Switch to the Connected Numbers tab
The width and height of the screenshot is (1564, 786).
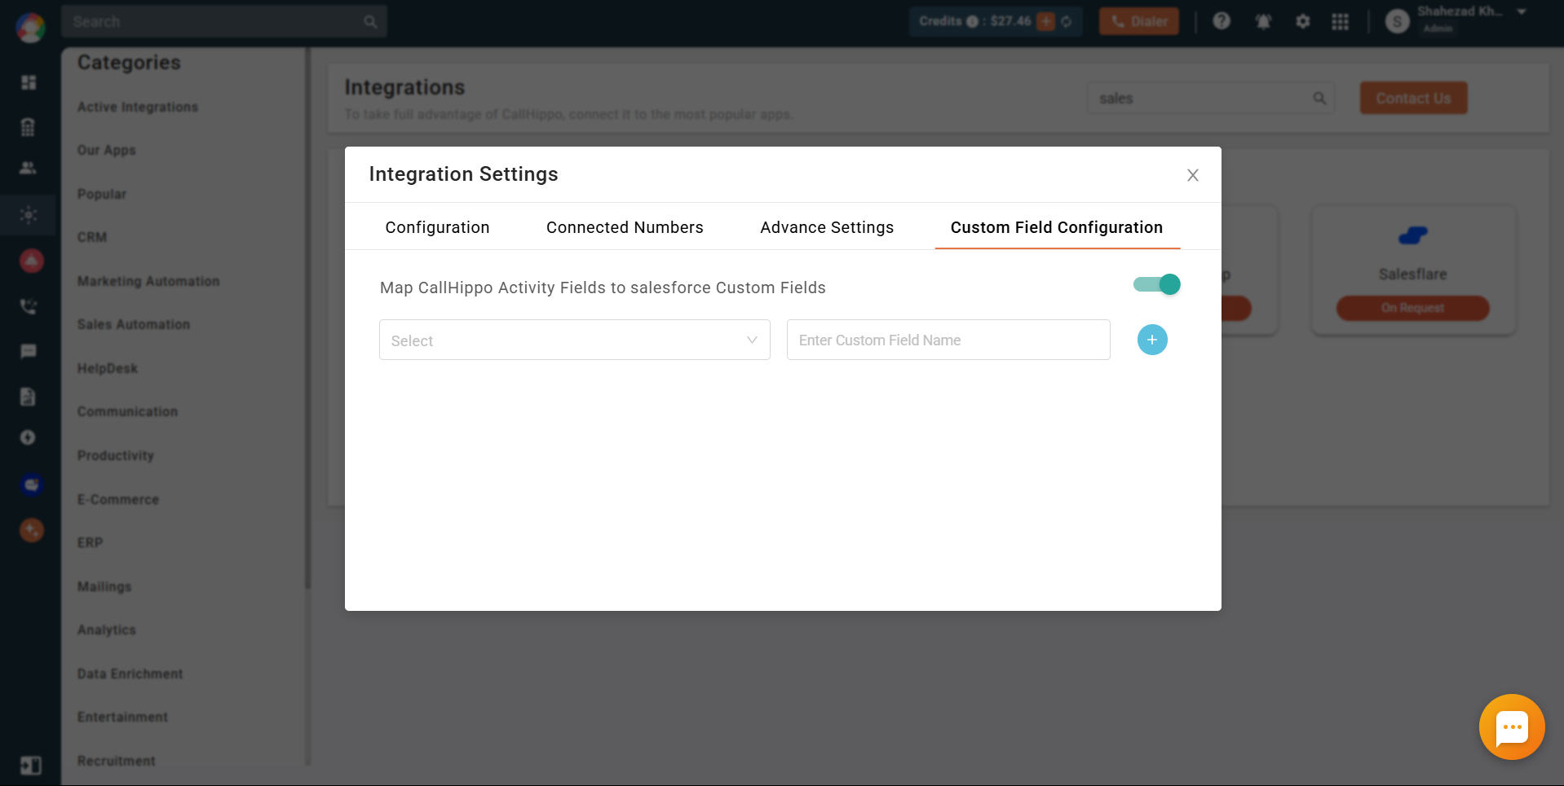pyautogui.click(x=625, y=227)
